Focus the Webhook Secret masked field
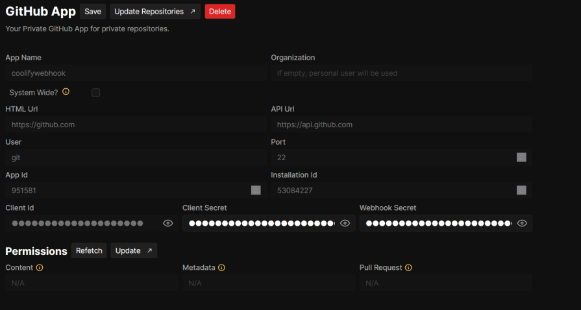The image size is (581, 310). 446,223
